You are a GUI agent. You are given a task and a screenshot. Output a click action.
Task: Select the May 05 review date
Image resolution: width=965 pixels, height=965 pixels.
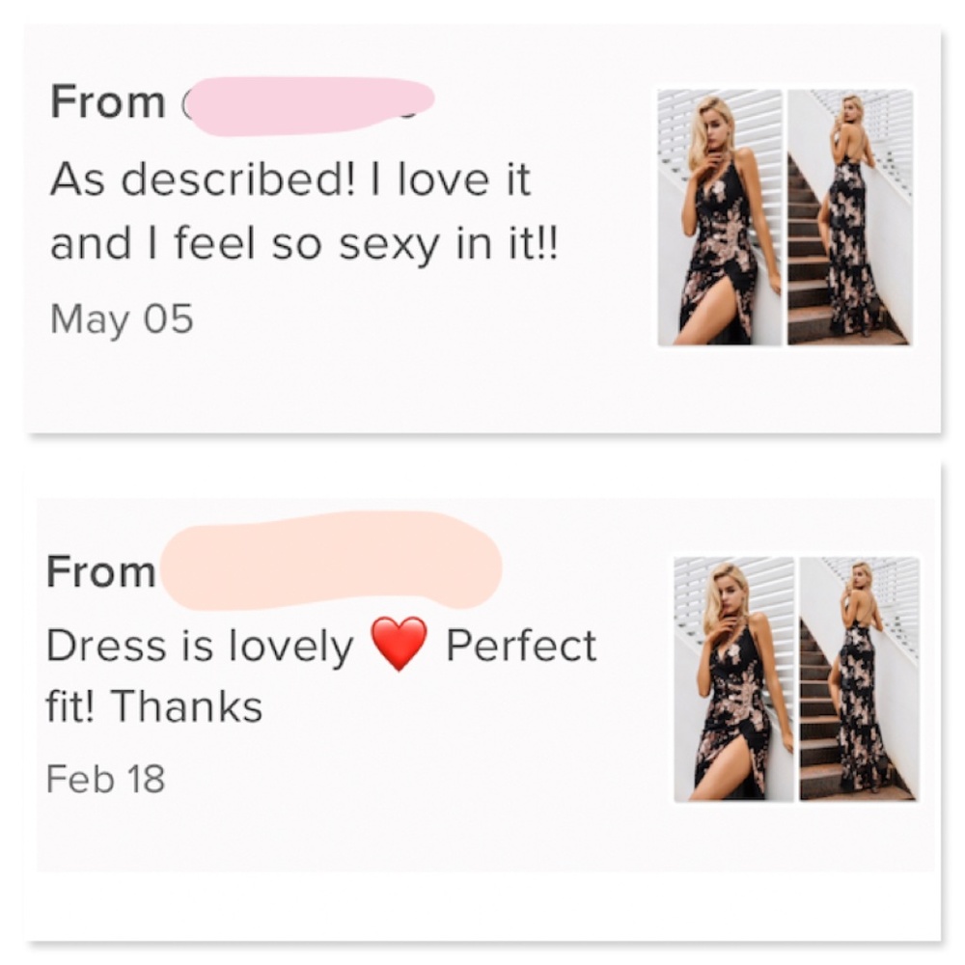(122, 318)
